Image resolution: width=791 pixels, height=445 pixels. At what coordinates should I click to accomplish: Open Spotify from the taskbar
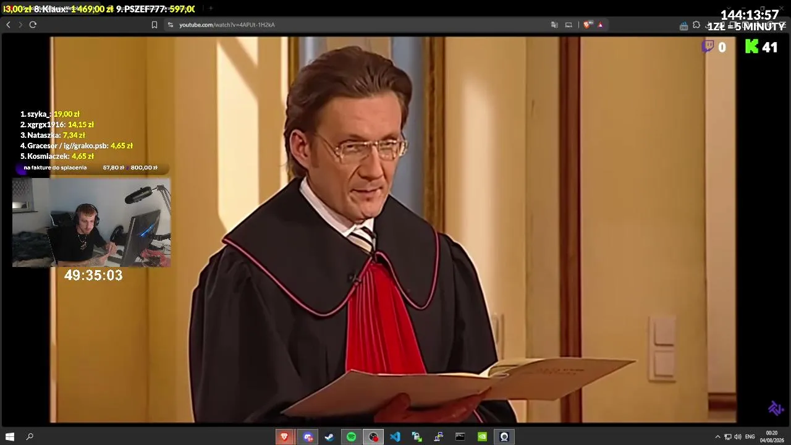point(351,437)
